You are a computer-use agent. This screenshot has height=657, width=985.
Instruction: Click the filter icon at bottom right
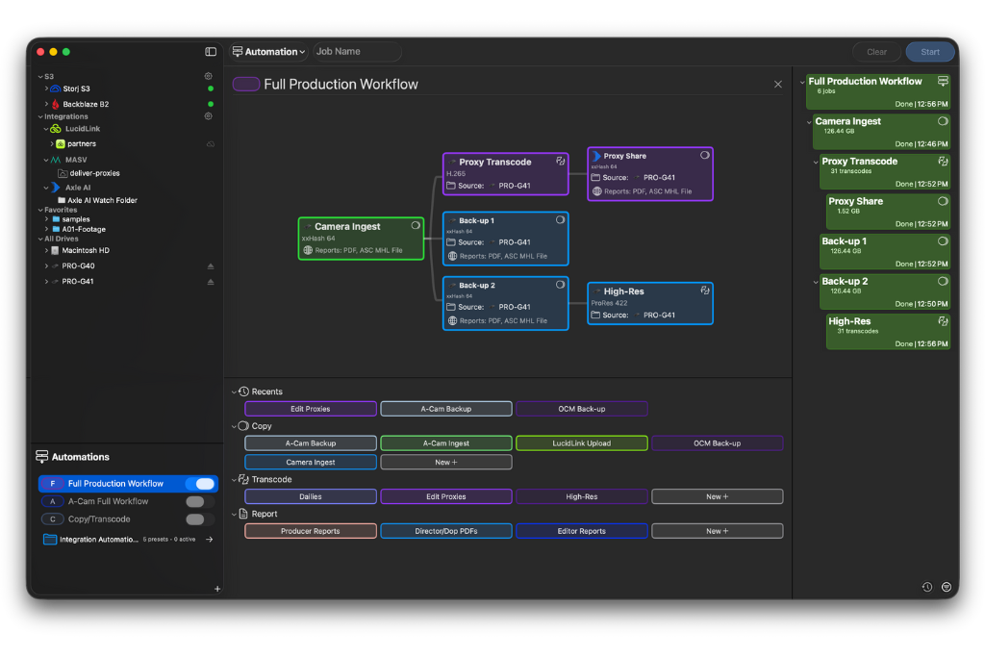tap(947, 587)
